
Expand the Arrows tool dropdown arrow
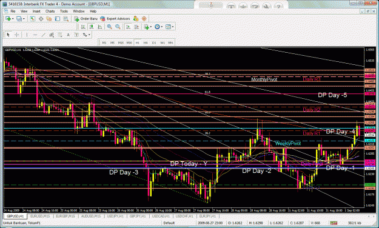tap(89, 35)
